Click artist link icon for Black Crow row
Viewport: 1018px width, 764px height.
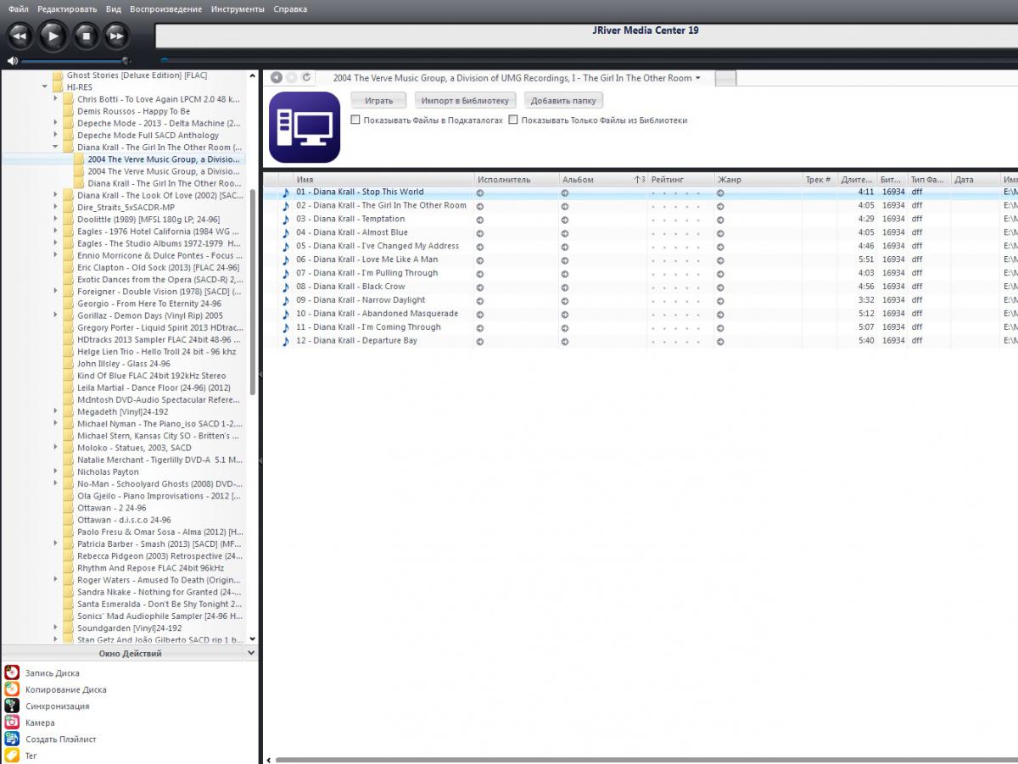[x=480, y=287]
